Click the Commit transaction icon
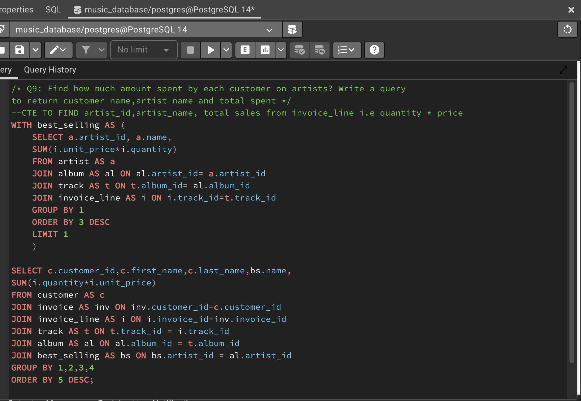 coord(300,50)
